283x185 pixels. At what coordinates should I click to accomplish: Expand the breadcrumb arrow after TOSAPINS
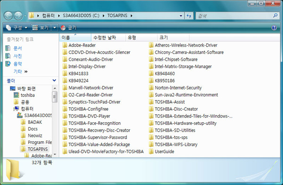click(x=132, y=16)
